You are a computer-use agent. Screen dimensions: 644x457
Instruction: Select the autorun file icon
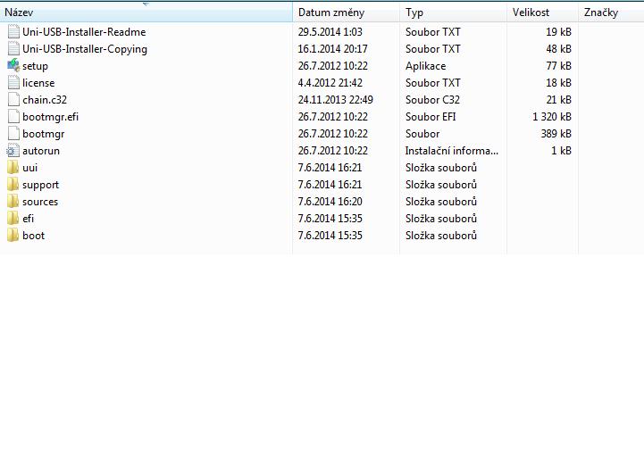[x=13, y=151]
